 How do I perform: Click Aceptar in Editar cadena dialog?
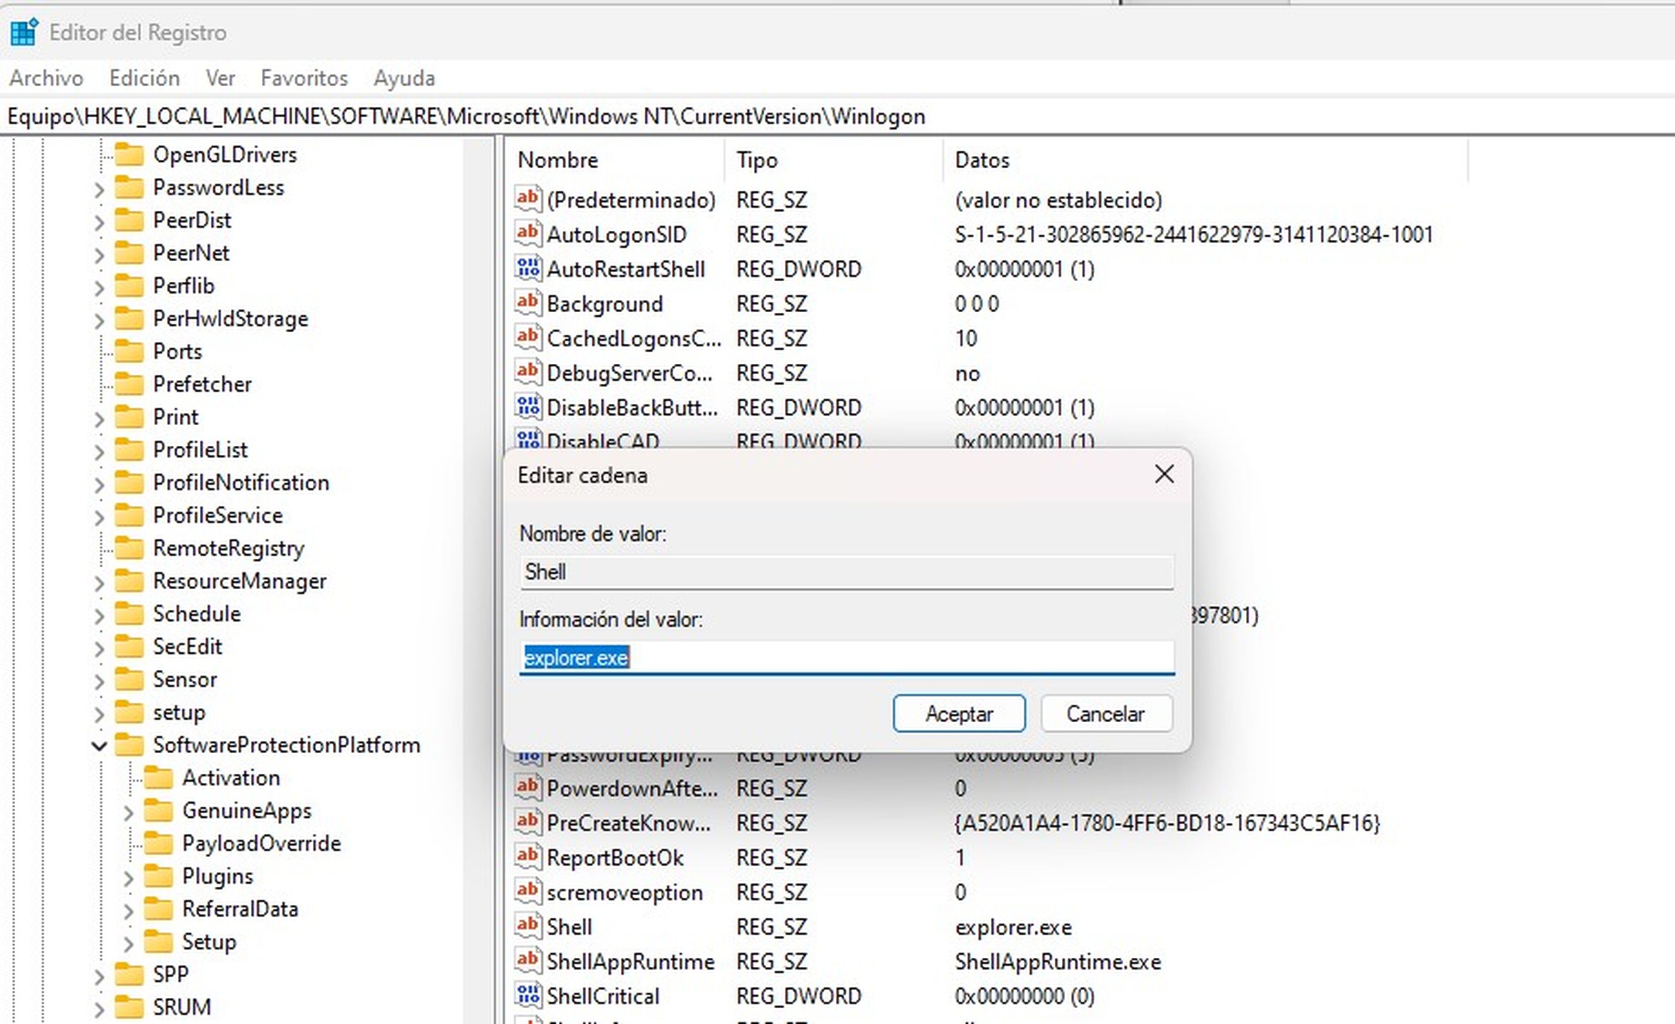tap(958, 713)
